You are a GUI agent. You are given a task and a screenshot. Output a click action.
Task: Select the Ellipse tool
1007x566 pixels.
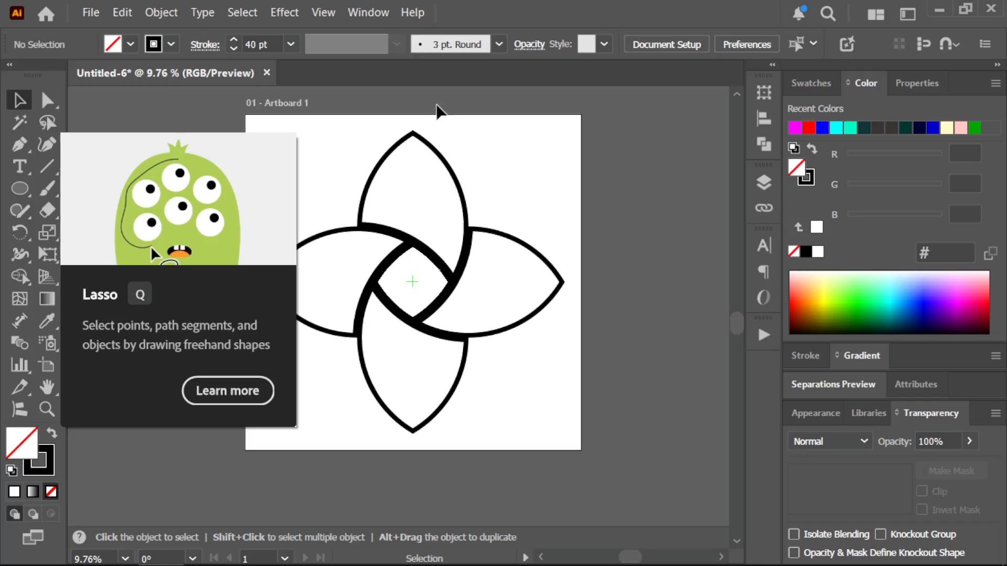click(x=19, y=189)
